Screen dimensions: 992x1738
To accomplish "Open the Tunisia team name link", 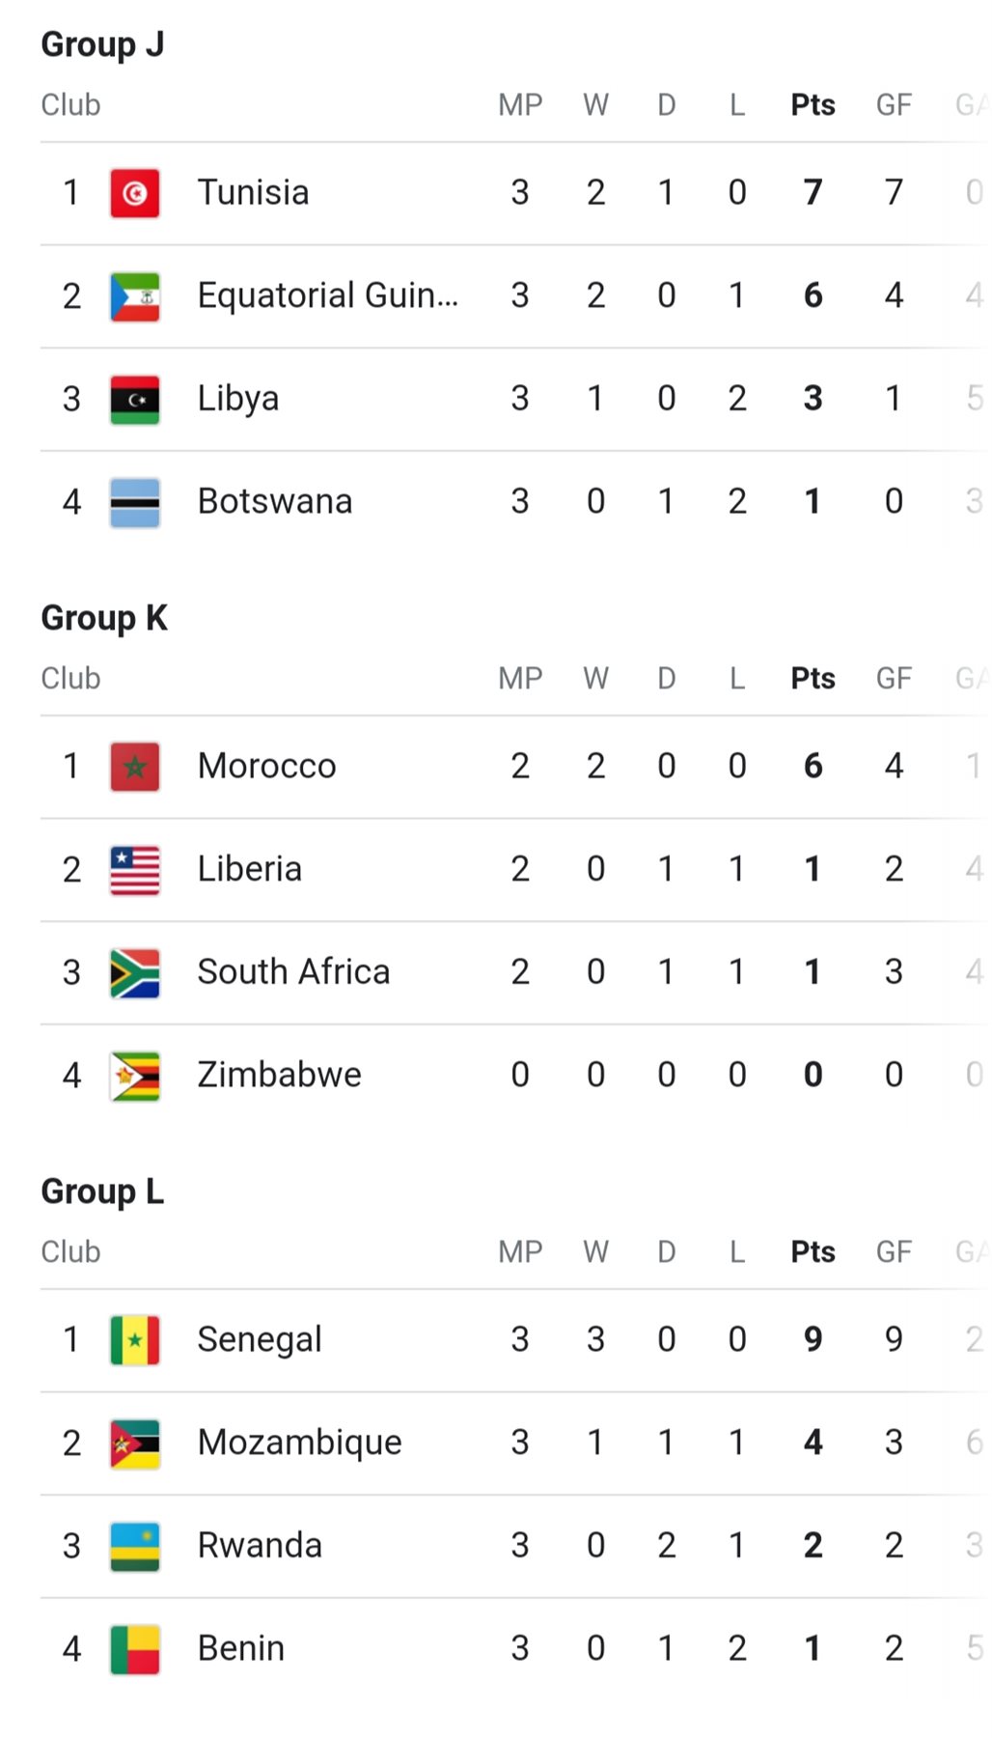I will 253,192.
